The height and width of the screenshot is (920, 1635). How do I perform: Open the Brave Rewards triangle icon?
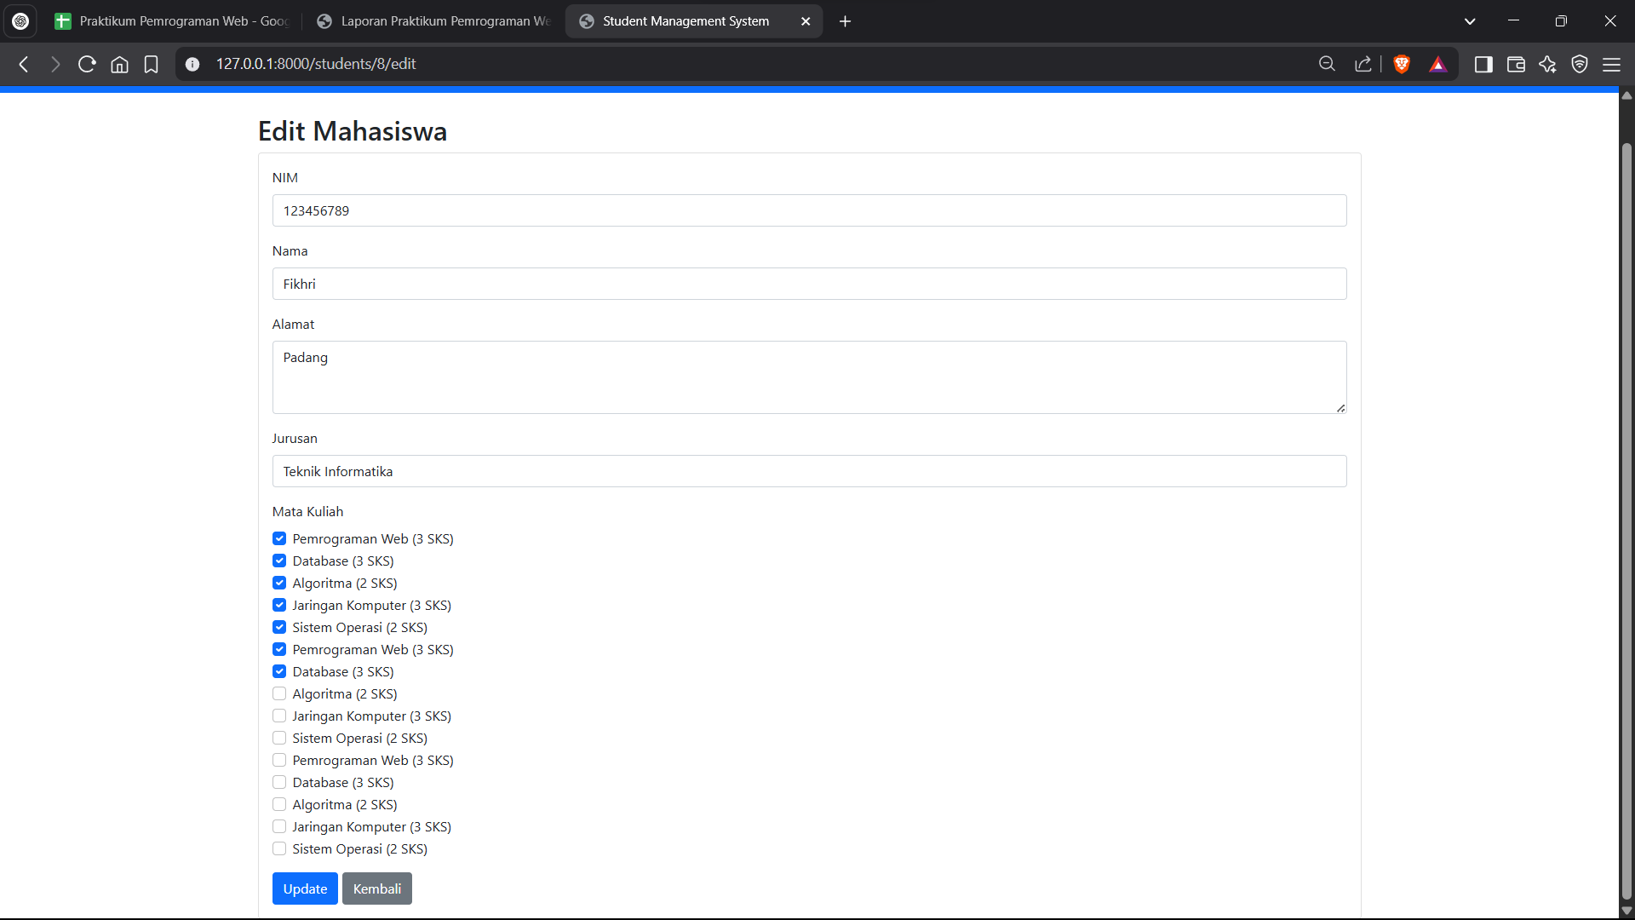(1438, 64)
